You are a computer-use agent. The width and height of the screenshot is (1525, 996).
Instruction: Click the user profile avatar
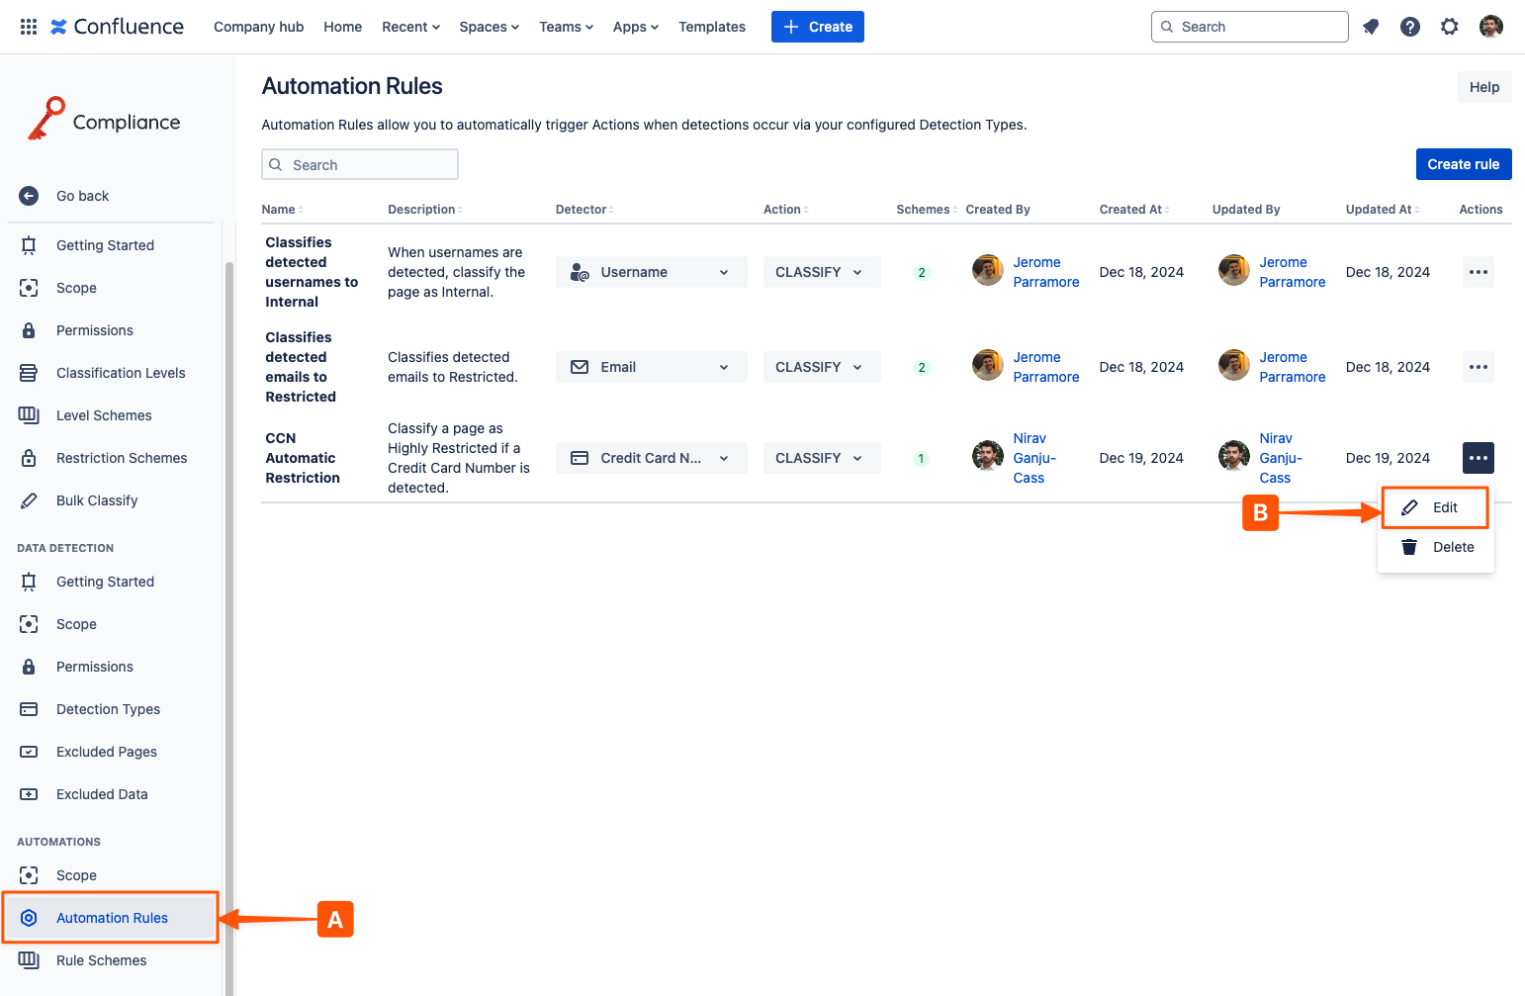tap(1491, 27)
